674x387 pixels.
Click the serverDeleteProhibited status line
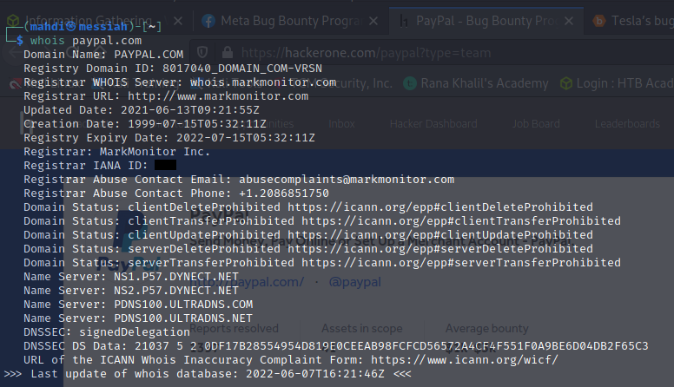(x=308, y=249)
